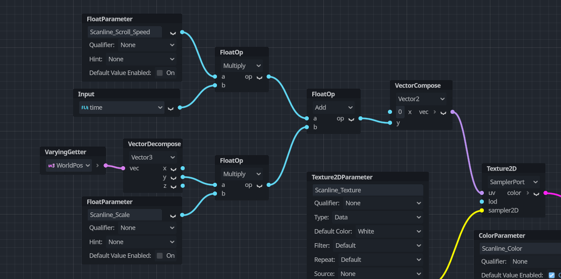Open the SamplerPort dropdown in Texture2D

pos(514,182)
